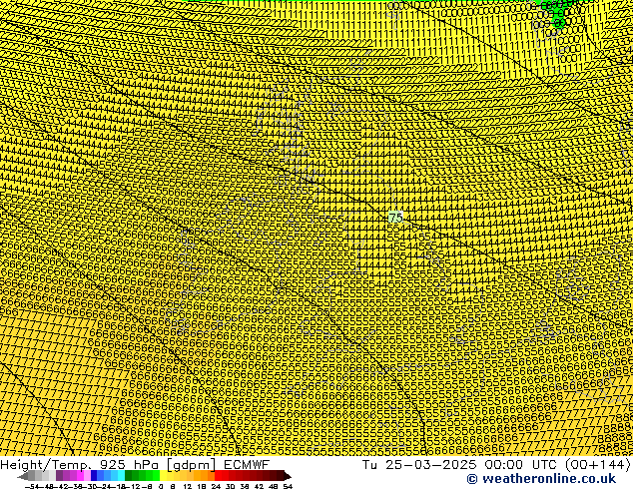The height and width of the screenshot is (489, 633).
Task: Click the weatheronline.co.uk copyright link
Action: (541, 479)
